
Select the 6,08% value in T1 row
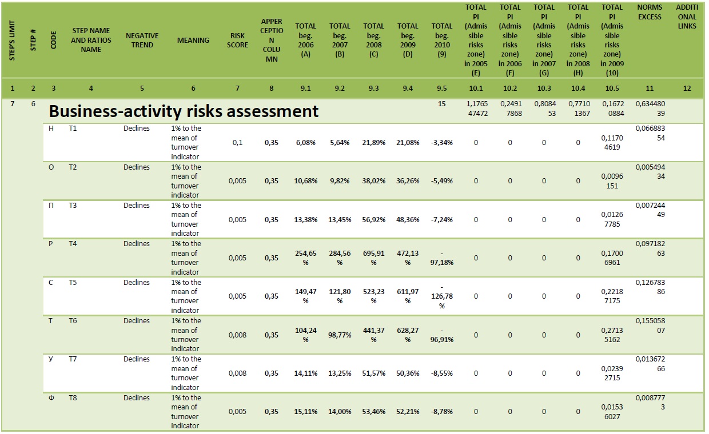(x=305, y=143)
